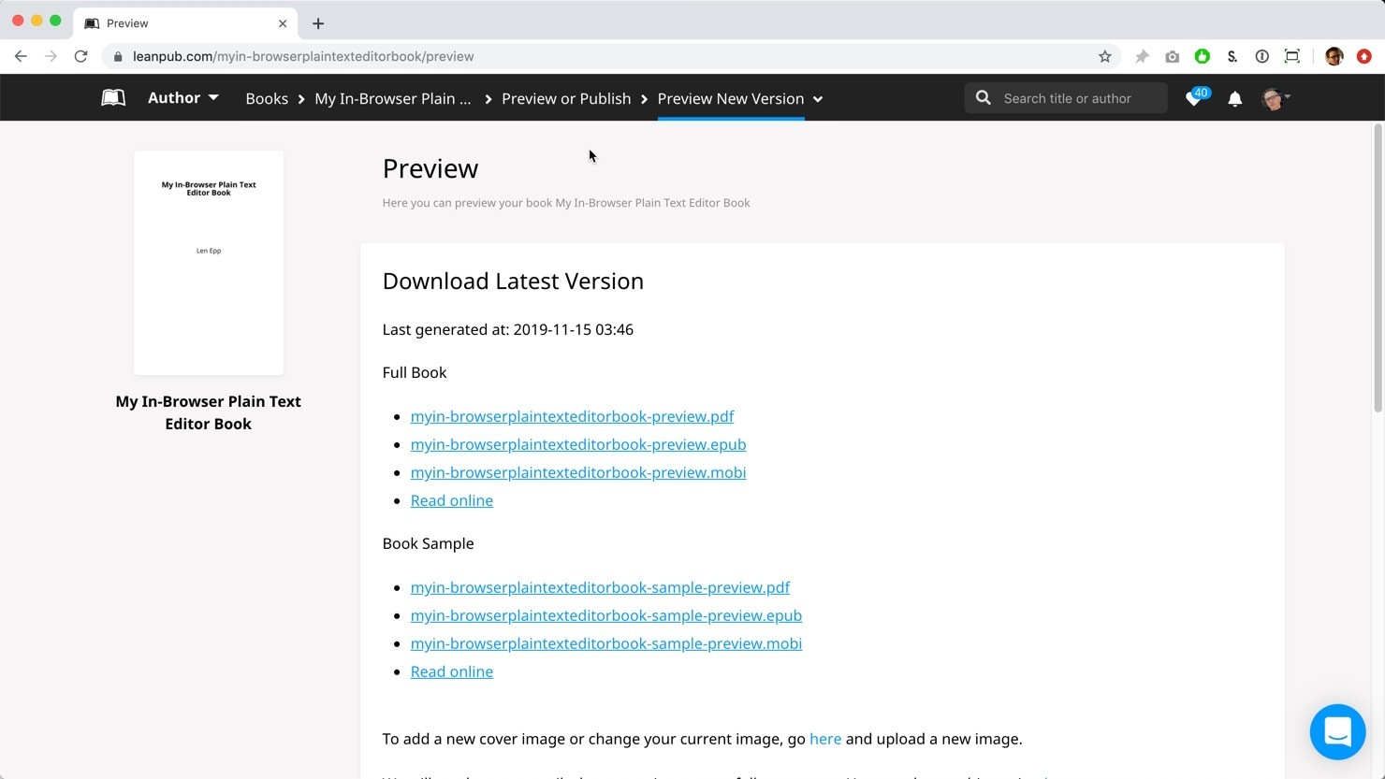Image resolution: width=1385 pixels, height=779 pixels.
Task: Go to Books in the breadcrumb
Action: tap(267, 98)
